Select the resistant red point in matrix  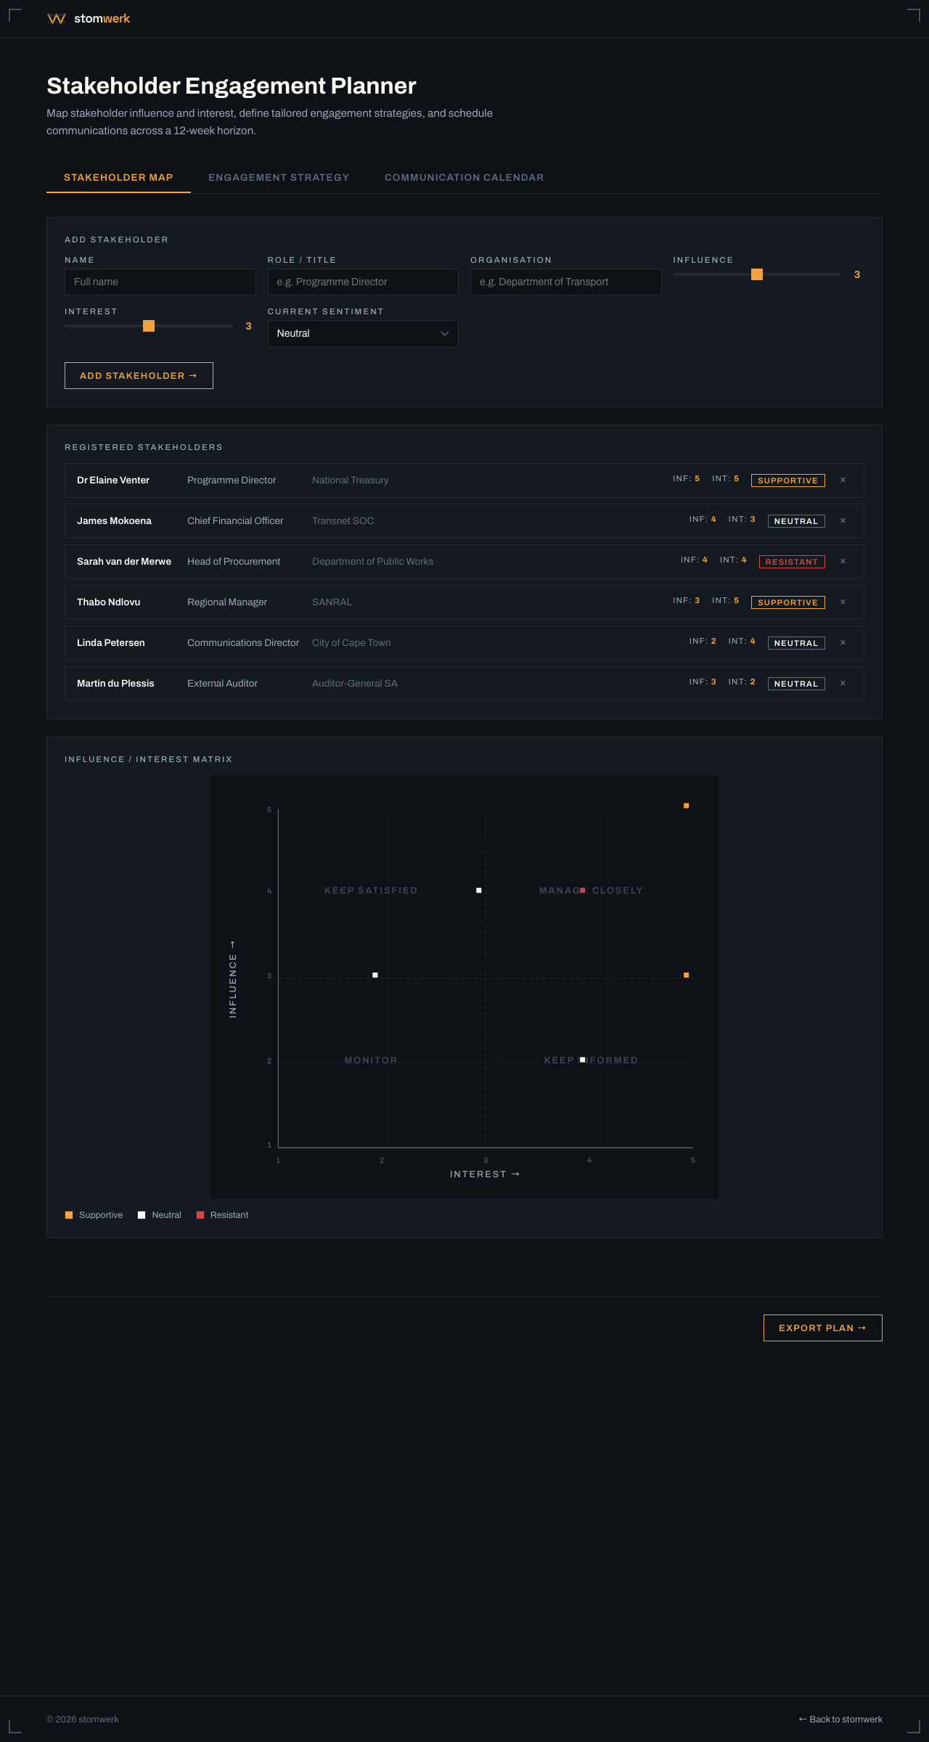[x=583, y=891]
